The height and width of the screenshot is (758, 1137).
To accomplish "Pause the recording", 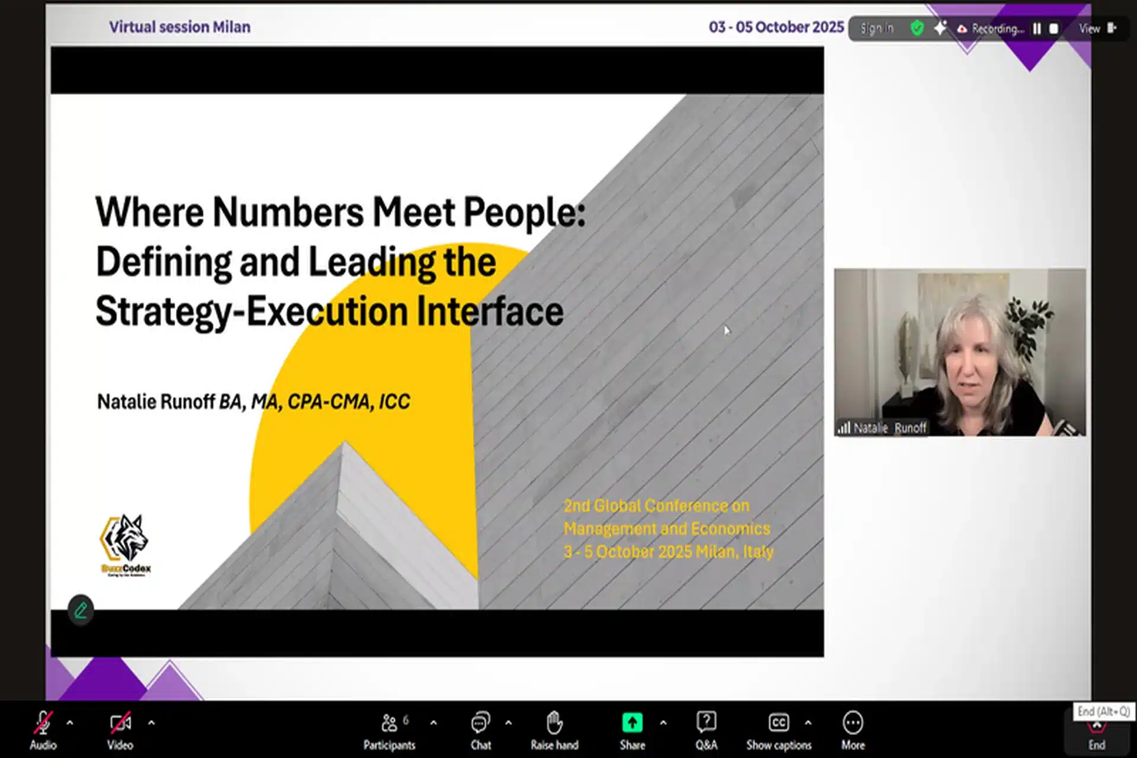I will 1037,28.
